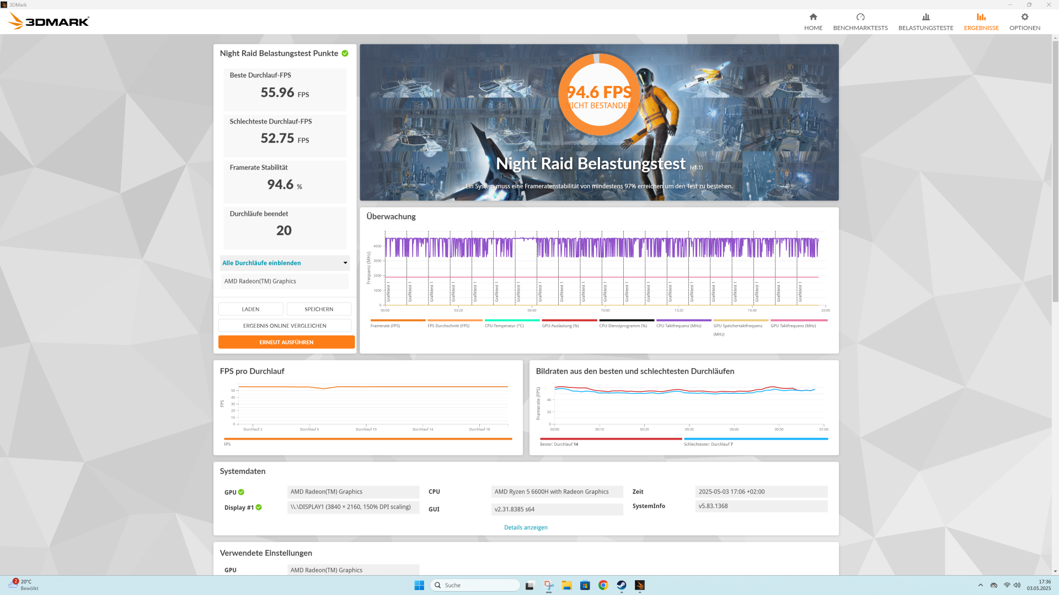The width and height of the screenshot is (1059, 595).
Task: Toggle FPS Durchschnitt (FPS) legend entry
Action: 455,324
